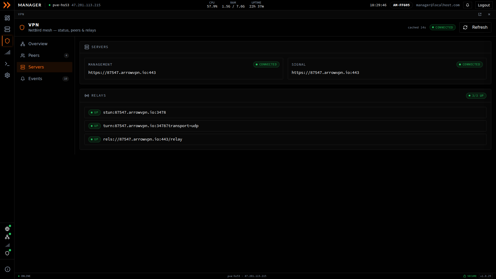Screen dimensions: 496x279
Task: Click the pve-hs53 host name in top bar
Action: pos(61,5)
